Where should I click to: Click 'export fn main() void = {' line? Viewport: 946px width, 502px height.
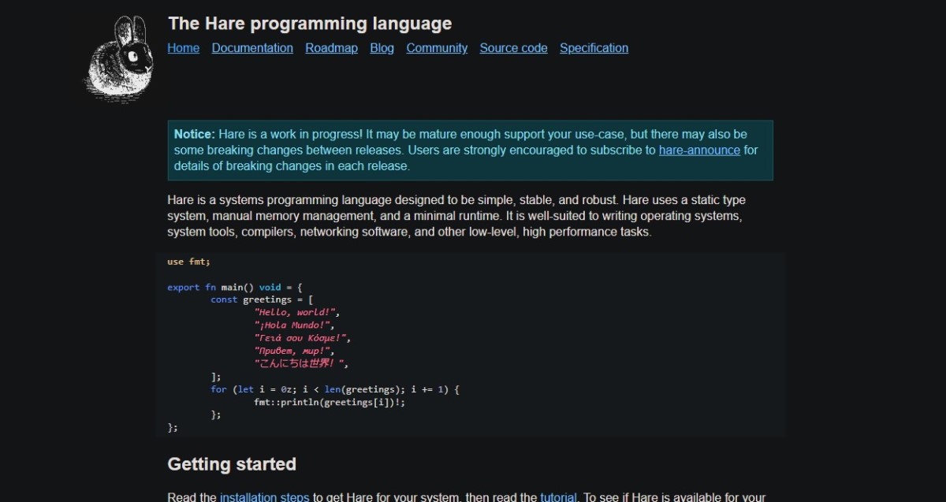235,288
